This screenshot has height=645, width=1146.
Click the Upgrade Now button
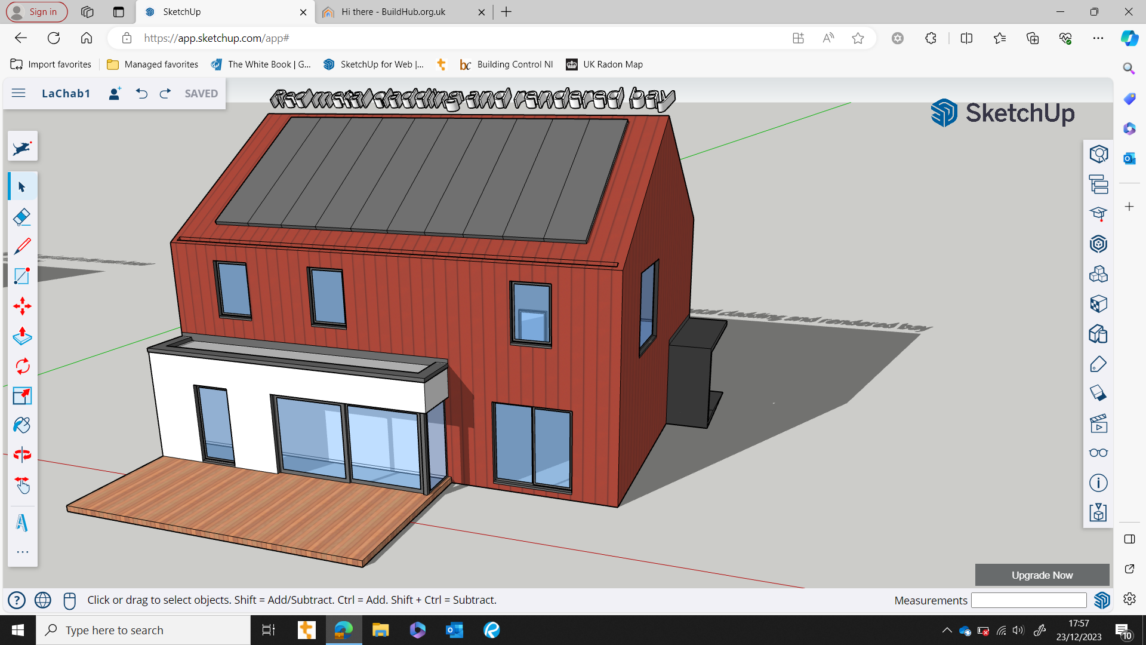coord(1042,575)
